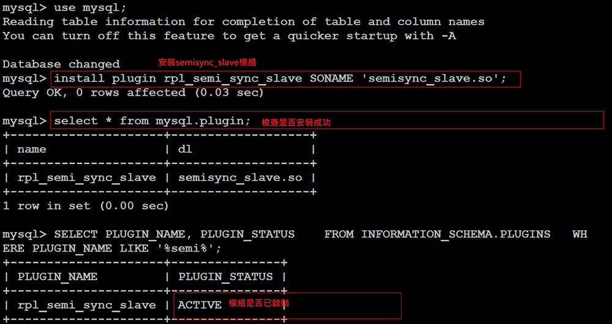Click the 'name' column header
This screenshot has height=324, width=612.
(x=32, y=149)
